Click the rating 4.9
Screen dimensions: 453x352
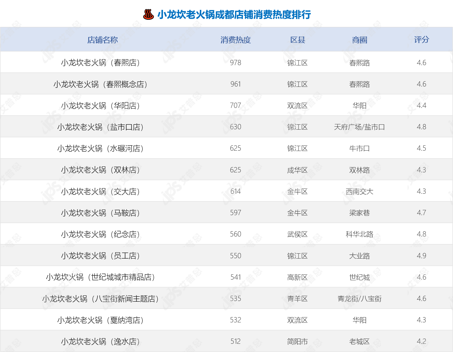pyautogui.click(x=422, y=256)
